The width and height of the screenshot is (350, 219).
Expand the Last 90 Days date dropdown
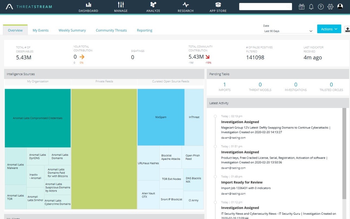[x=288, y=31]
